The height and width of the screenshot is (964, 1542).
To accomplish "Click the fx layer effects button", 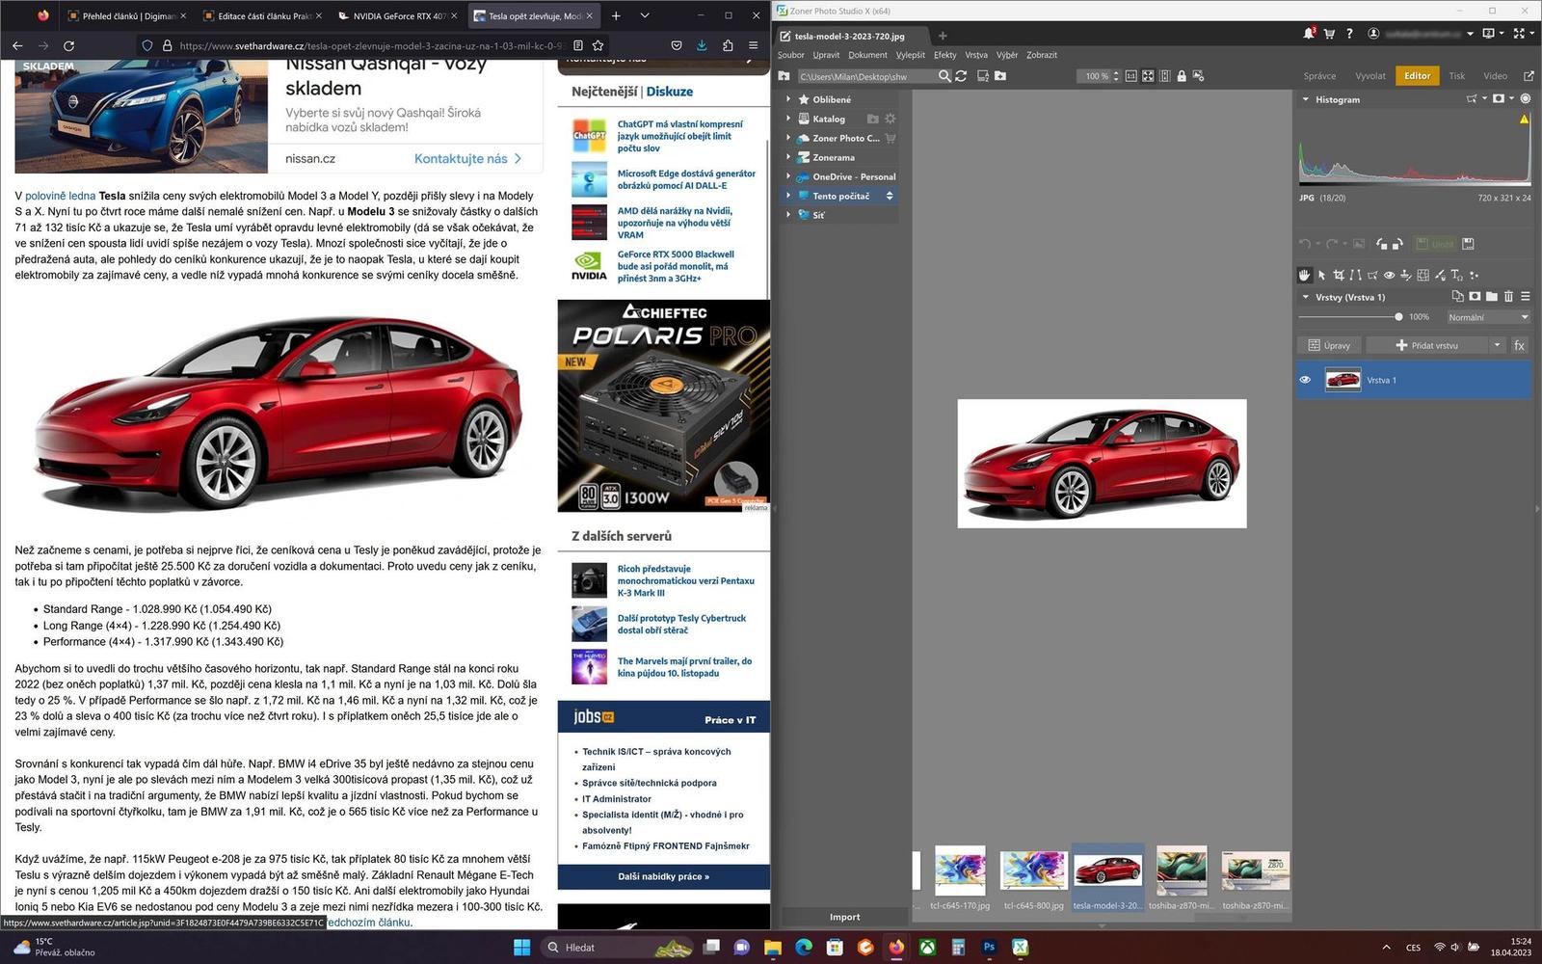I will tap(1519, 345).
